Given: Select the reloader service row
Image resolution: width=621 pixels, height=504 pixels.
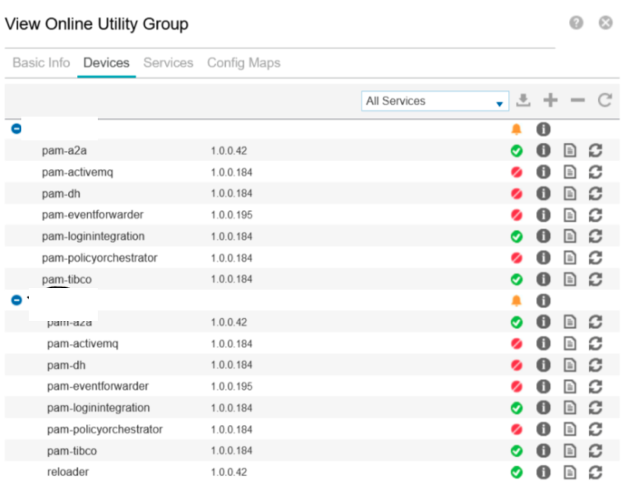Looking at the screenshot, I should 68,472.
